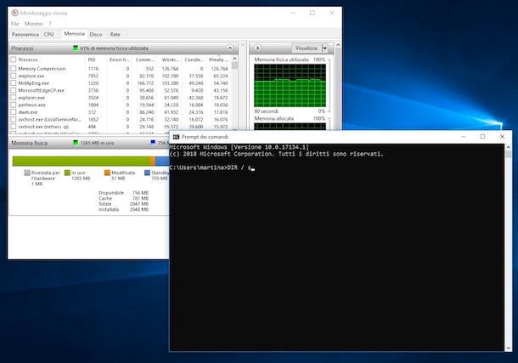The width and height of the screenshot is (518, 363).
Task: Select the 'Memory Compression' process name
Action: click(x=42, y=68)
